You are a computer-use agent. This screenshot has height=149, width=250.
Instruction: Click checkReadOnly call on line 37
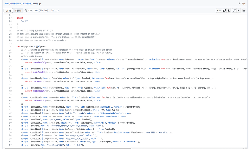pos(39,81)
